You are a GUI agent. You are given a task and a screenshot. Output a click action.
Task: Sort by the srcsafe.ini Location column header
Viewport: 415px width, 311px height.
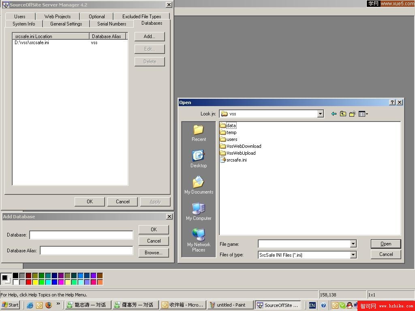click(x=51, y=36)
